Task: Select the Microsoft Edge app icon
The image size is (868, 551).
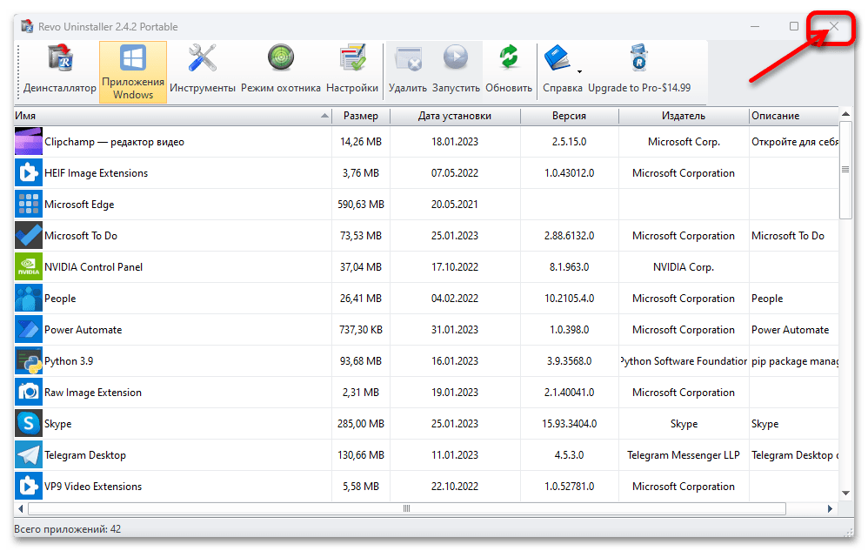Action: click(x=28, y=205)
